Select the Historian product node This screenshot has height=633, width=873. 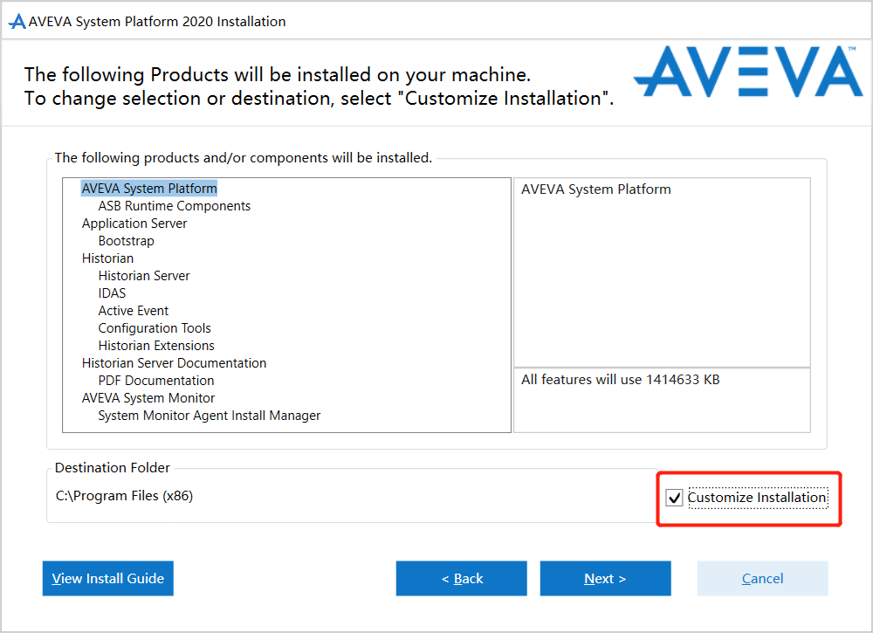[107, 258]
